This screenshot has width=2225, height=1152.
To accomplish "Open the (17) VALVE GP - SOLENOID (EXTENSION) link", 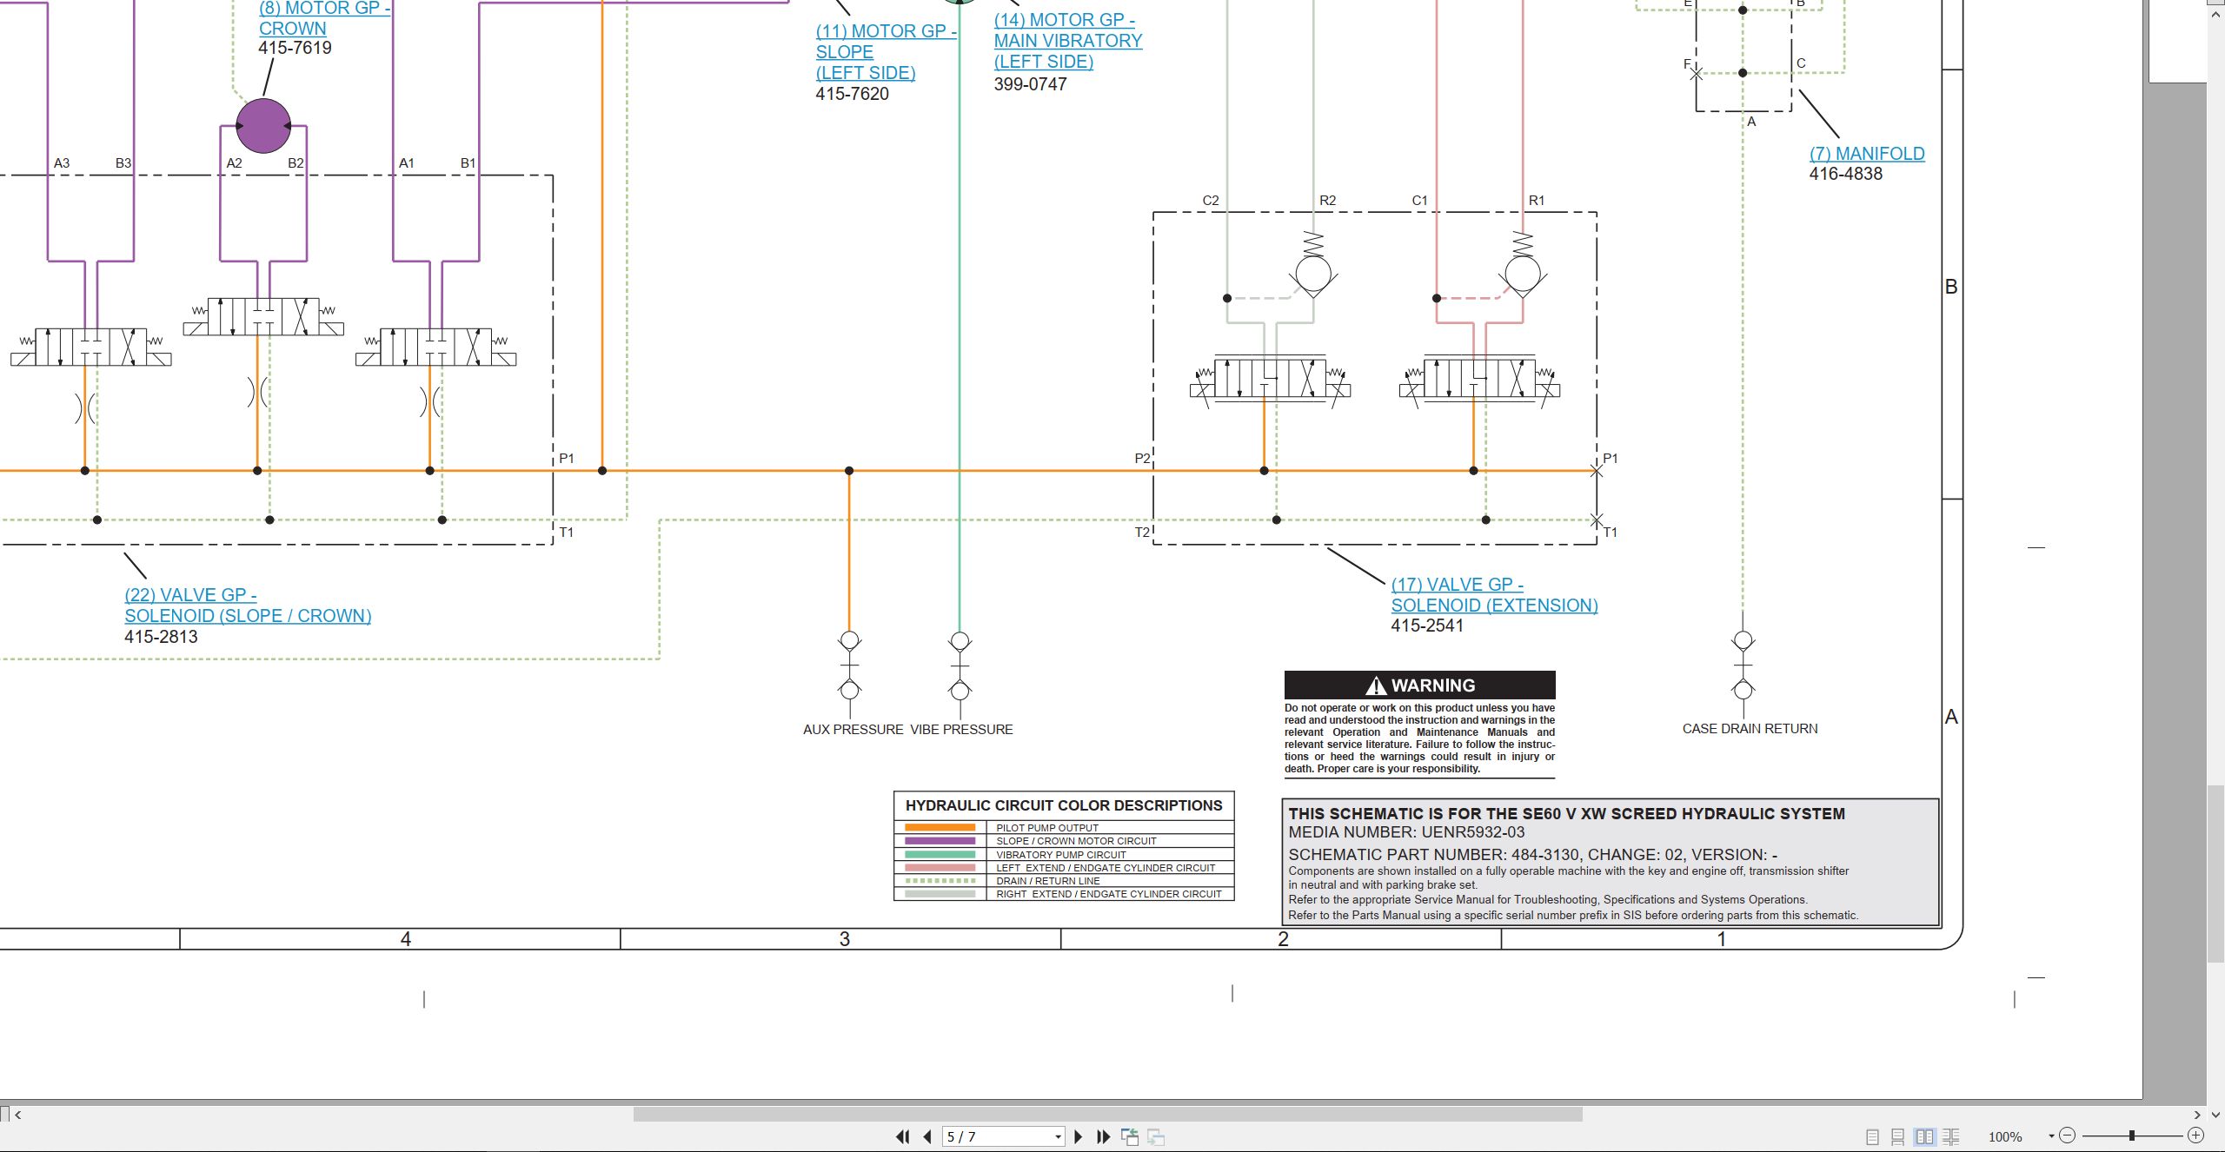I will [x=1494, y=595].
